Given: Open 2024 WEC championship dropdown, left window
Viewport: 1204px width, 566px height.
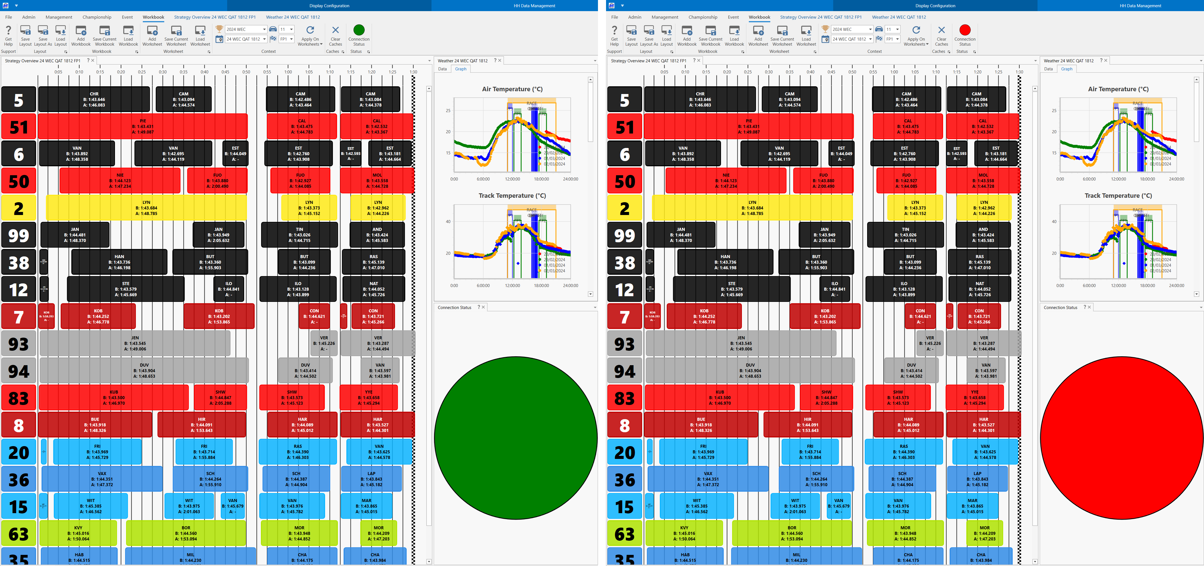Looking at the screenshot, I should [x=264, y=29].
